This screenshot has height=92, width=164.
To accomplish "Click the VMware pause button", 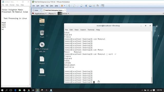I will [x=62, y=6].
